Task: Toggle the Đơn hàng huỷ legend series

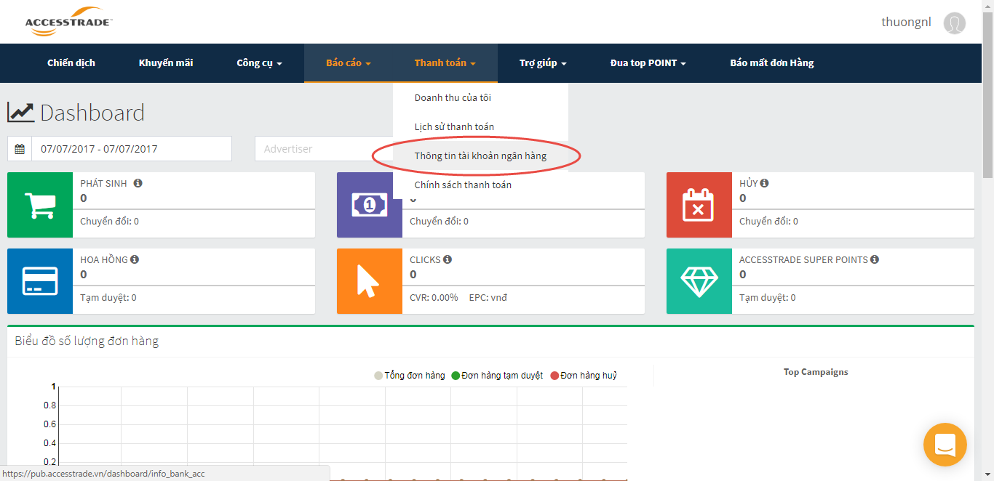Action: click(584, 376)
